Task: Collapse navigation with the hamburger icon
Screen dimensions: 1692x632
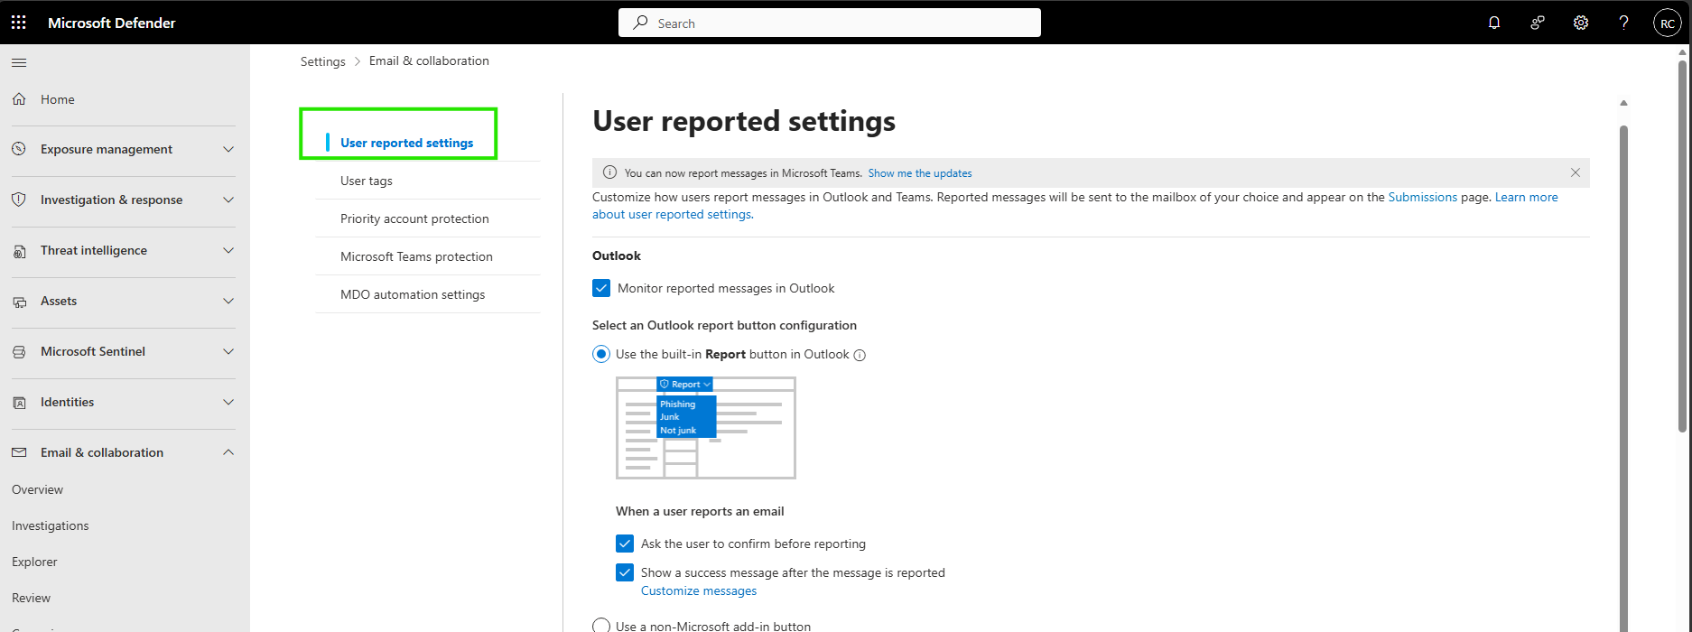Action: click(19, 62)
